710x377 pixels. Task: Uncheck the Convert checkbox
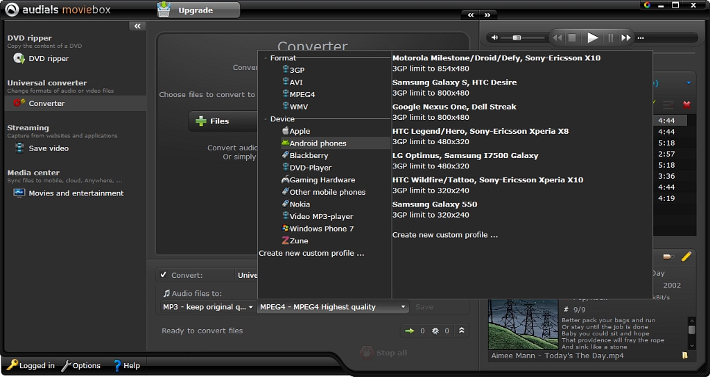(x=164, y=275)
